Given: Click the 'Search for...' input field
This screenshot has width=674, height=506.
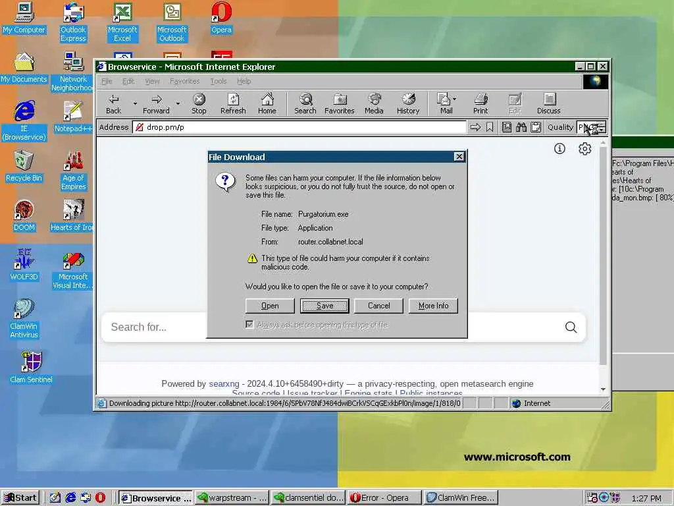Looking at the screenshot, I should (x=335, y=327).
